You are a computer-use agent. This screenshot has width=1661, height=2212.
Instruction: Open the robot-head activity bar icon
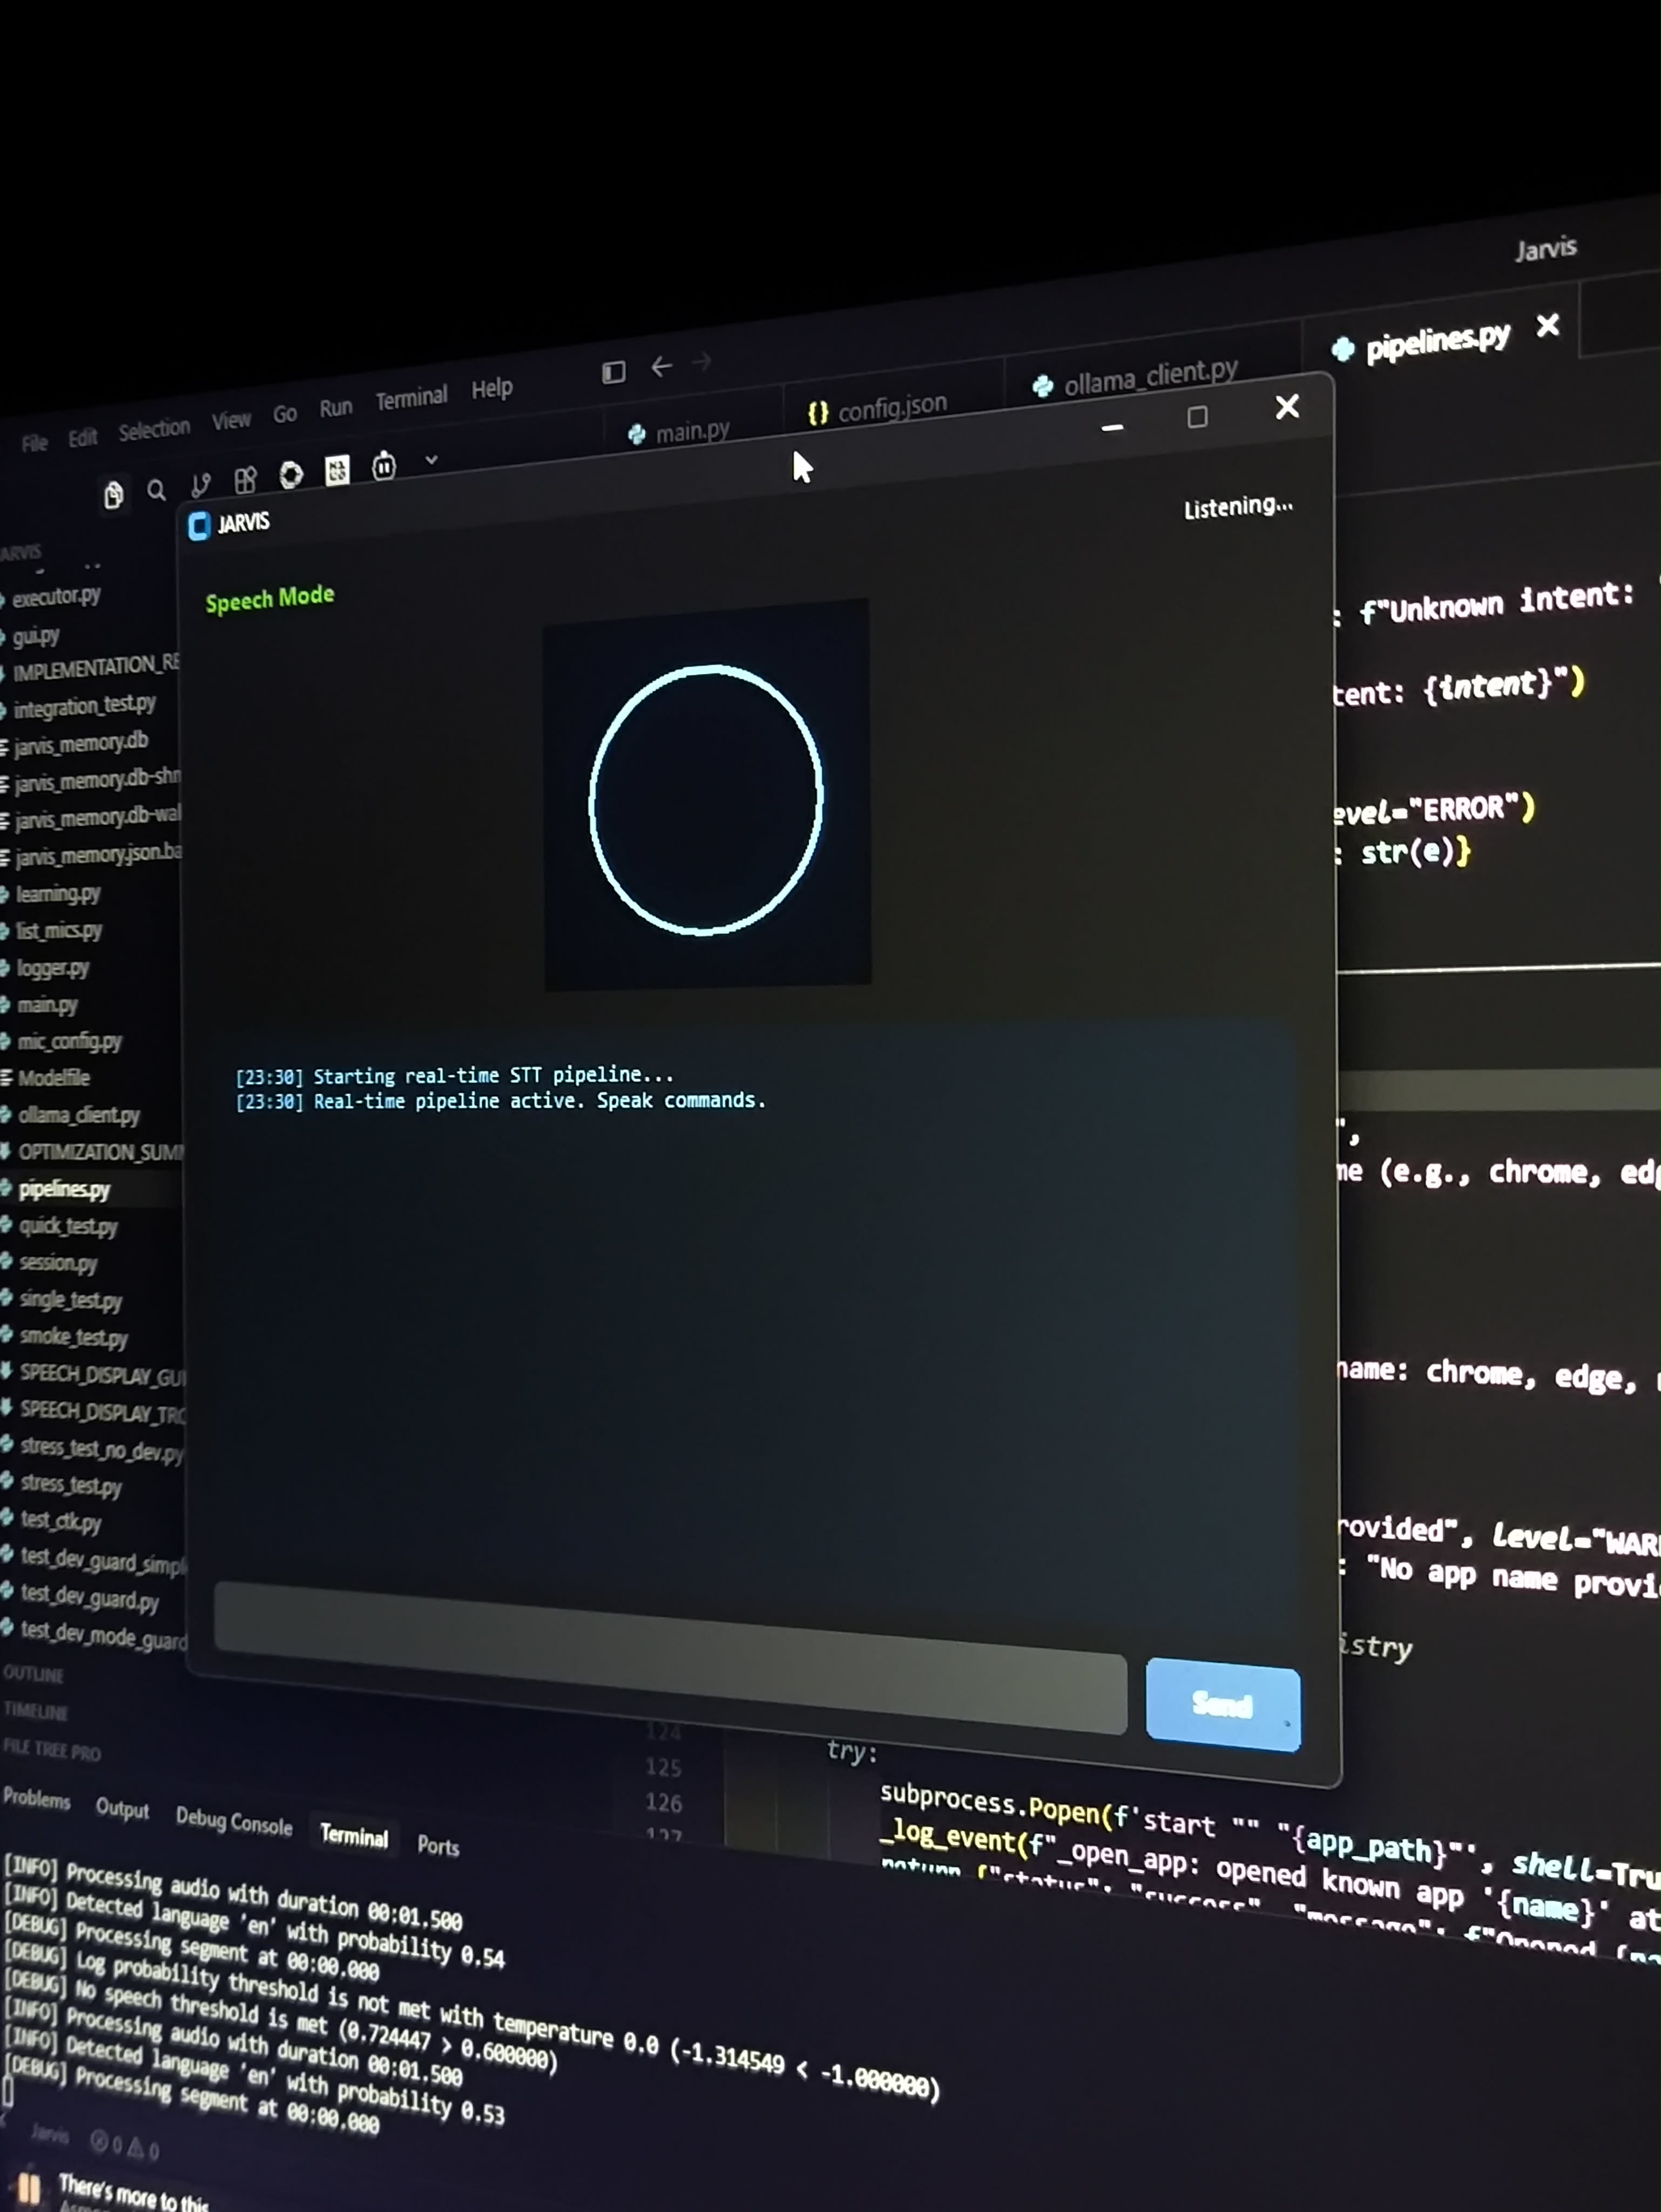tap(384, 465)
